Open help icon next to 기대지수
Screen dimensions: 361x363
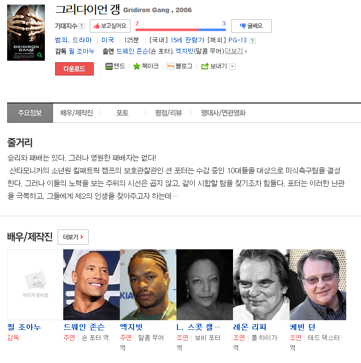82,26
